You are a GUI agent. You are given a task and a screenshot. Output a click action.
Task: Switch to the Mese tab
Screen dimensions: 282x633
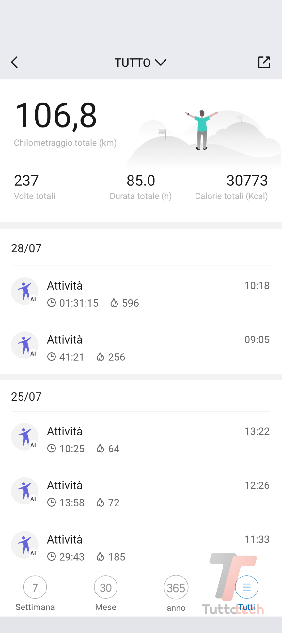pyautogui.click(x=106, y=593)
